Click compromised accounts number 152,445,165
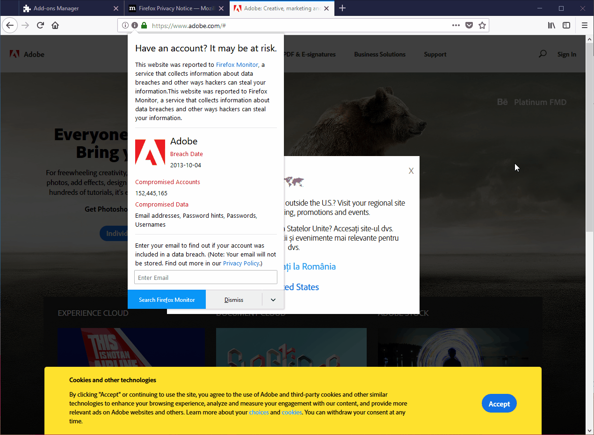The image size is (594, 435). [x=151, y=193]
